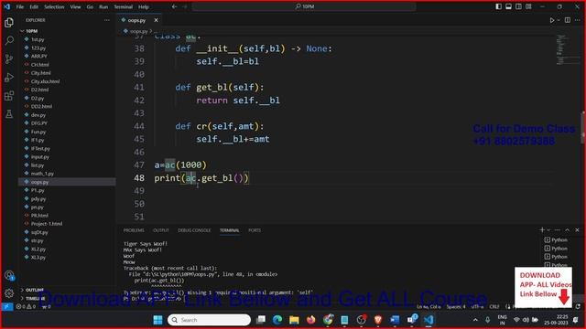The height and width of the screenshot is (329, 586).
Task: Open the Explorer view in activity bar
Action: click(9, 23)
